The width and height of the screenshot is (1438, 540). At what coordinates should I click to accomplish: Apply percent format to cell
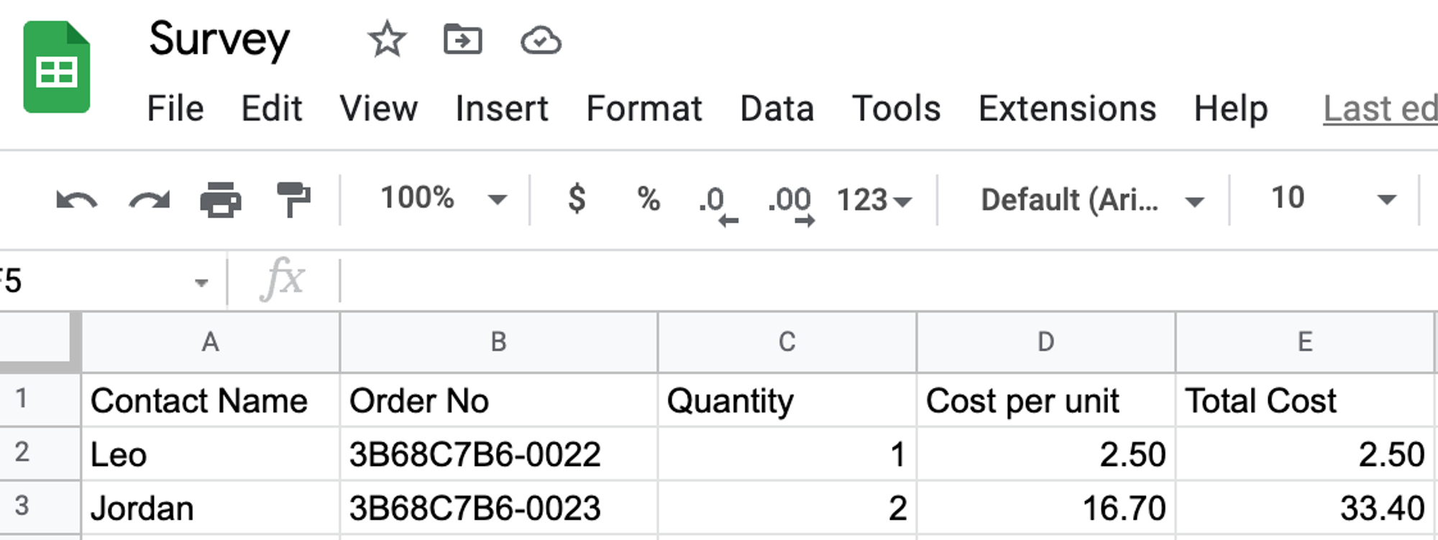click(648, 199)
